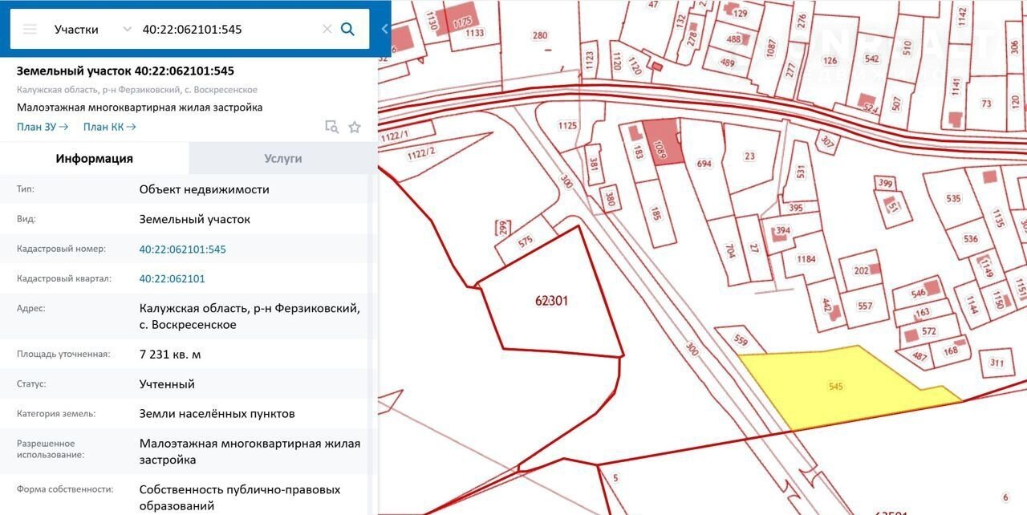Click parcel 535 on the map
1027x515 pixels.
(952, 198)
